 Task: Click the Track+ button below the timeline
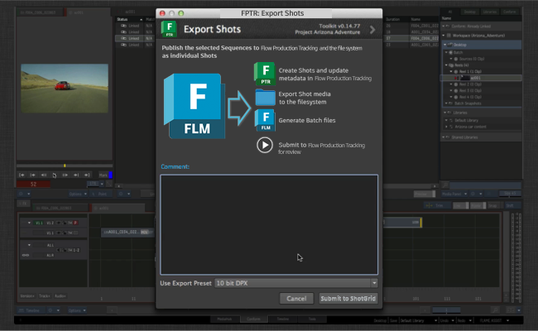44,296
